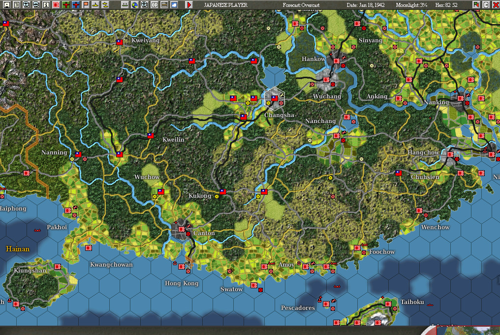Click the 'Date: Jan 18, 1942' text
Image resolution: width=500 pixels, height=335 pixels.
pos(366,5)
